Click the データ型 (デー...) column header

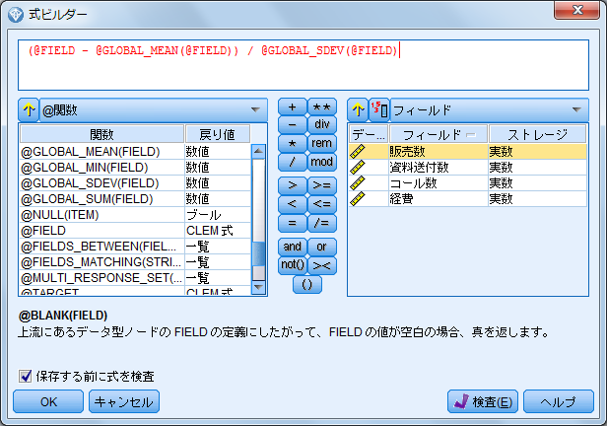pos(369,134)
